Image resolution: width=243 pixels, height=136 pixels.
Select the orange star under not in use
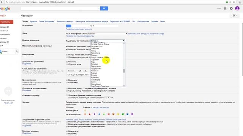pyautogui.click(x=85, y=114)
